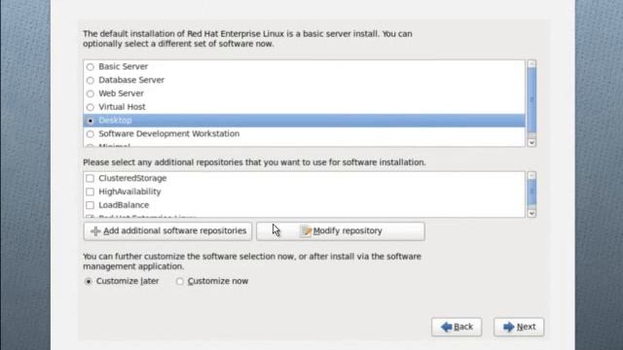Select the highlighted Desktop row

point(305,121)
